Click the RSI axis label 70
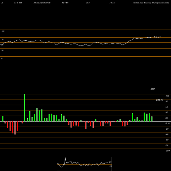Viewport: 171px width, 171px height. click(2, 39)
